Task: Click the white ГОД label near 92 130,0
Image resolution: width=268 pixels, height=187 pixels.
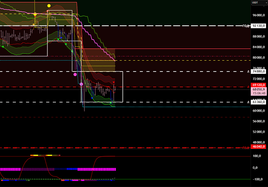Action: (x=245, y=26)
